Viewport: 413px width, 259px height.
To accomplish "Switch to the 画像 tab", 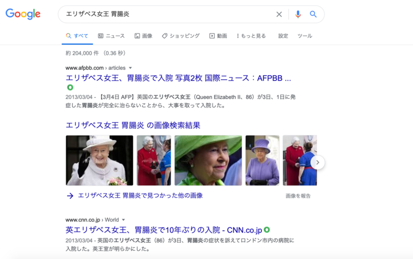I will [144, 36].
